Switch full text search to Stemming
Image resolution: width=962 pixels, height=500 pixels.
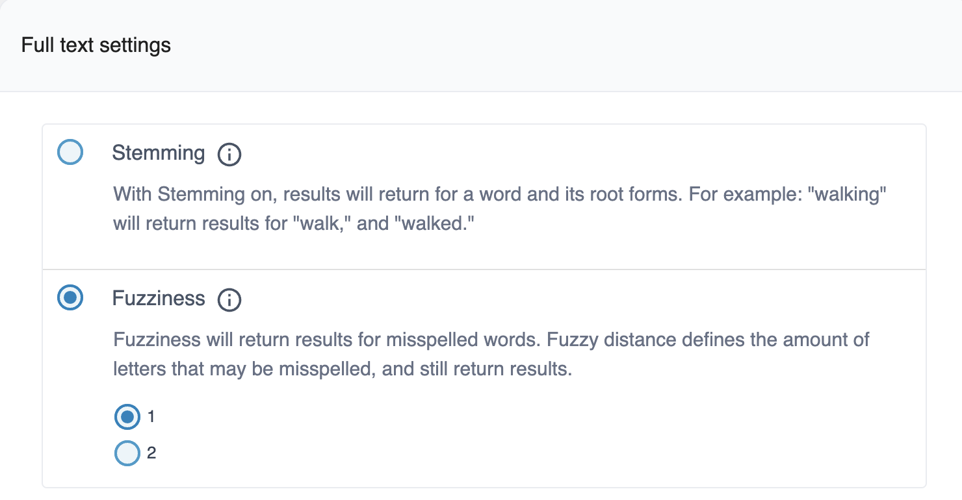(70, 152)
